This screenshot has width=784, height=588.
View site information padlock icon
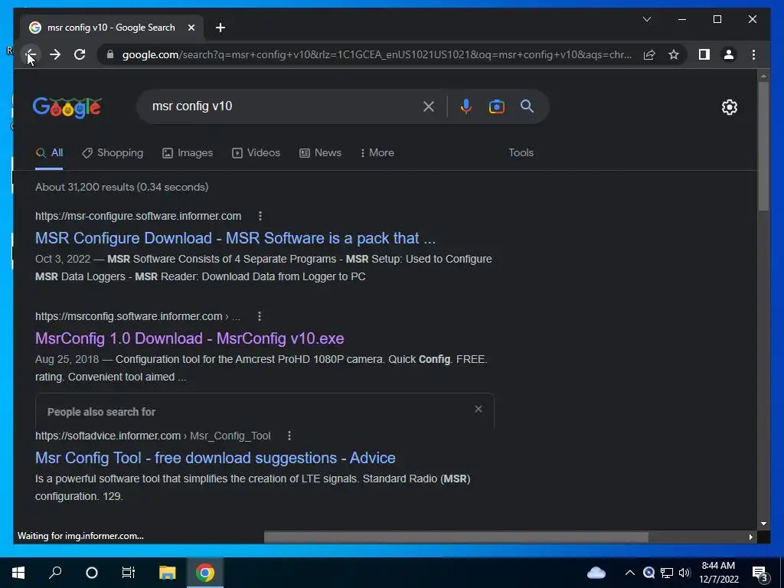(110, 54)
